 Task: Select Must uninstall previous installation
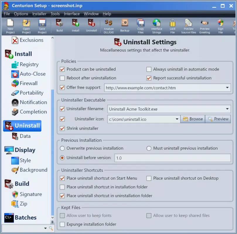[149, 149]
